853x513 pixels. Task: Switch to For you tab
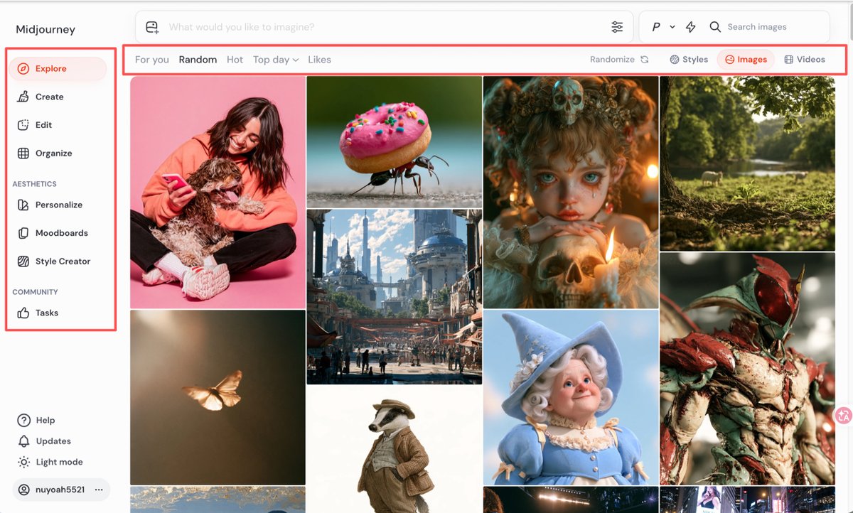tap(152, 60)
